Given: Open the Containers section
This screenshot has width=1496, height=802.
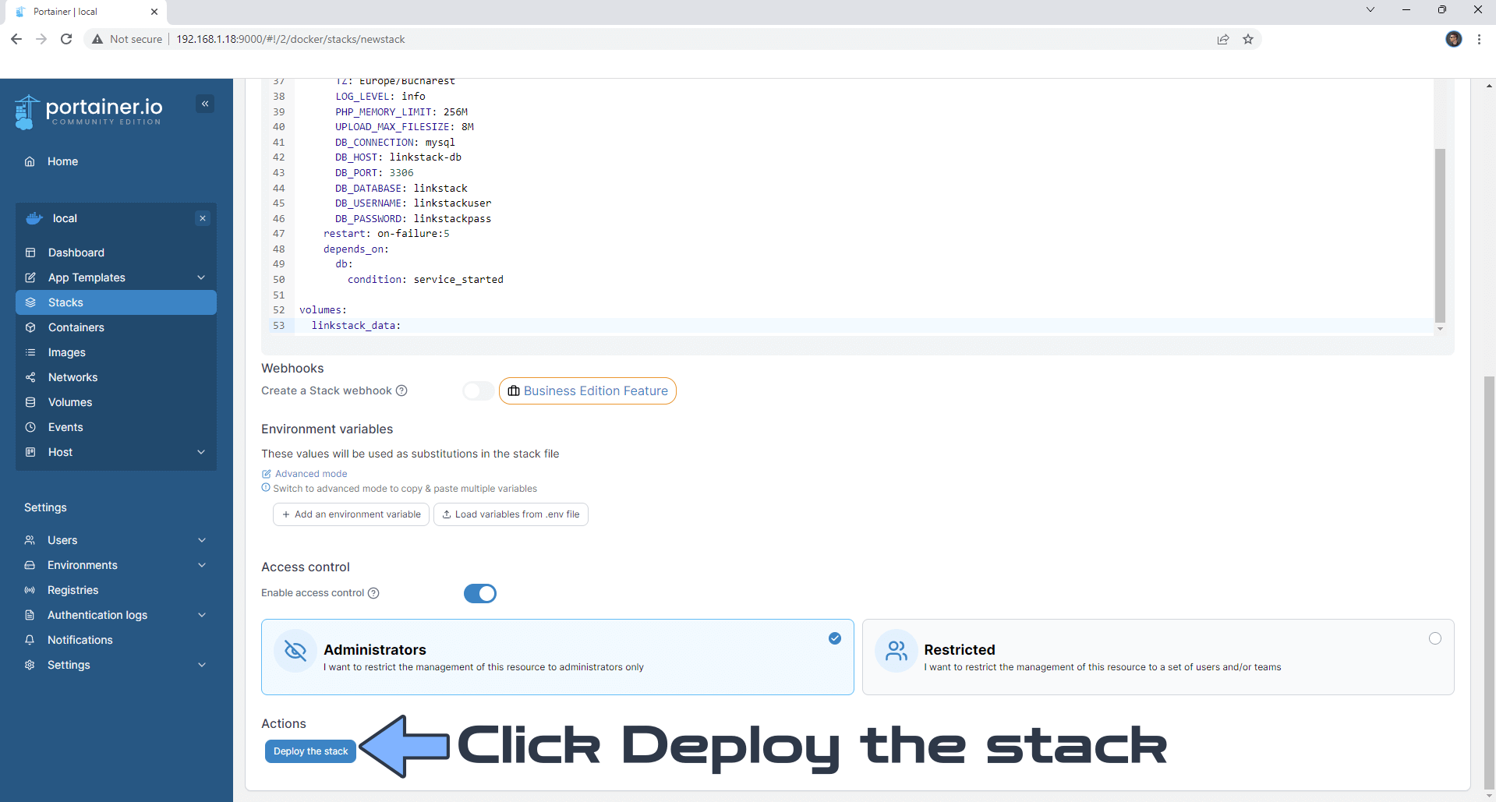Looking at the screenshot, I should pos(76,327).
